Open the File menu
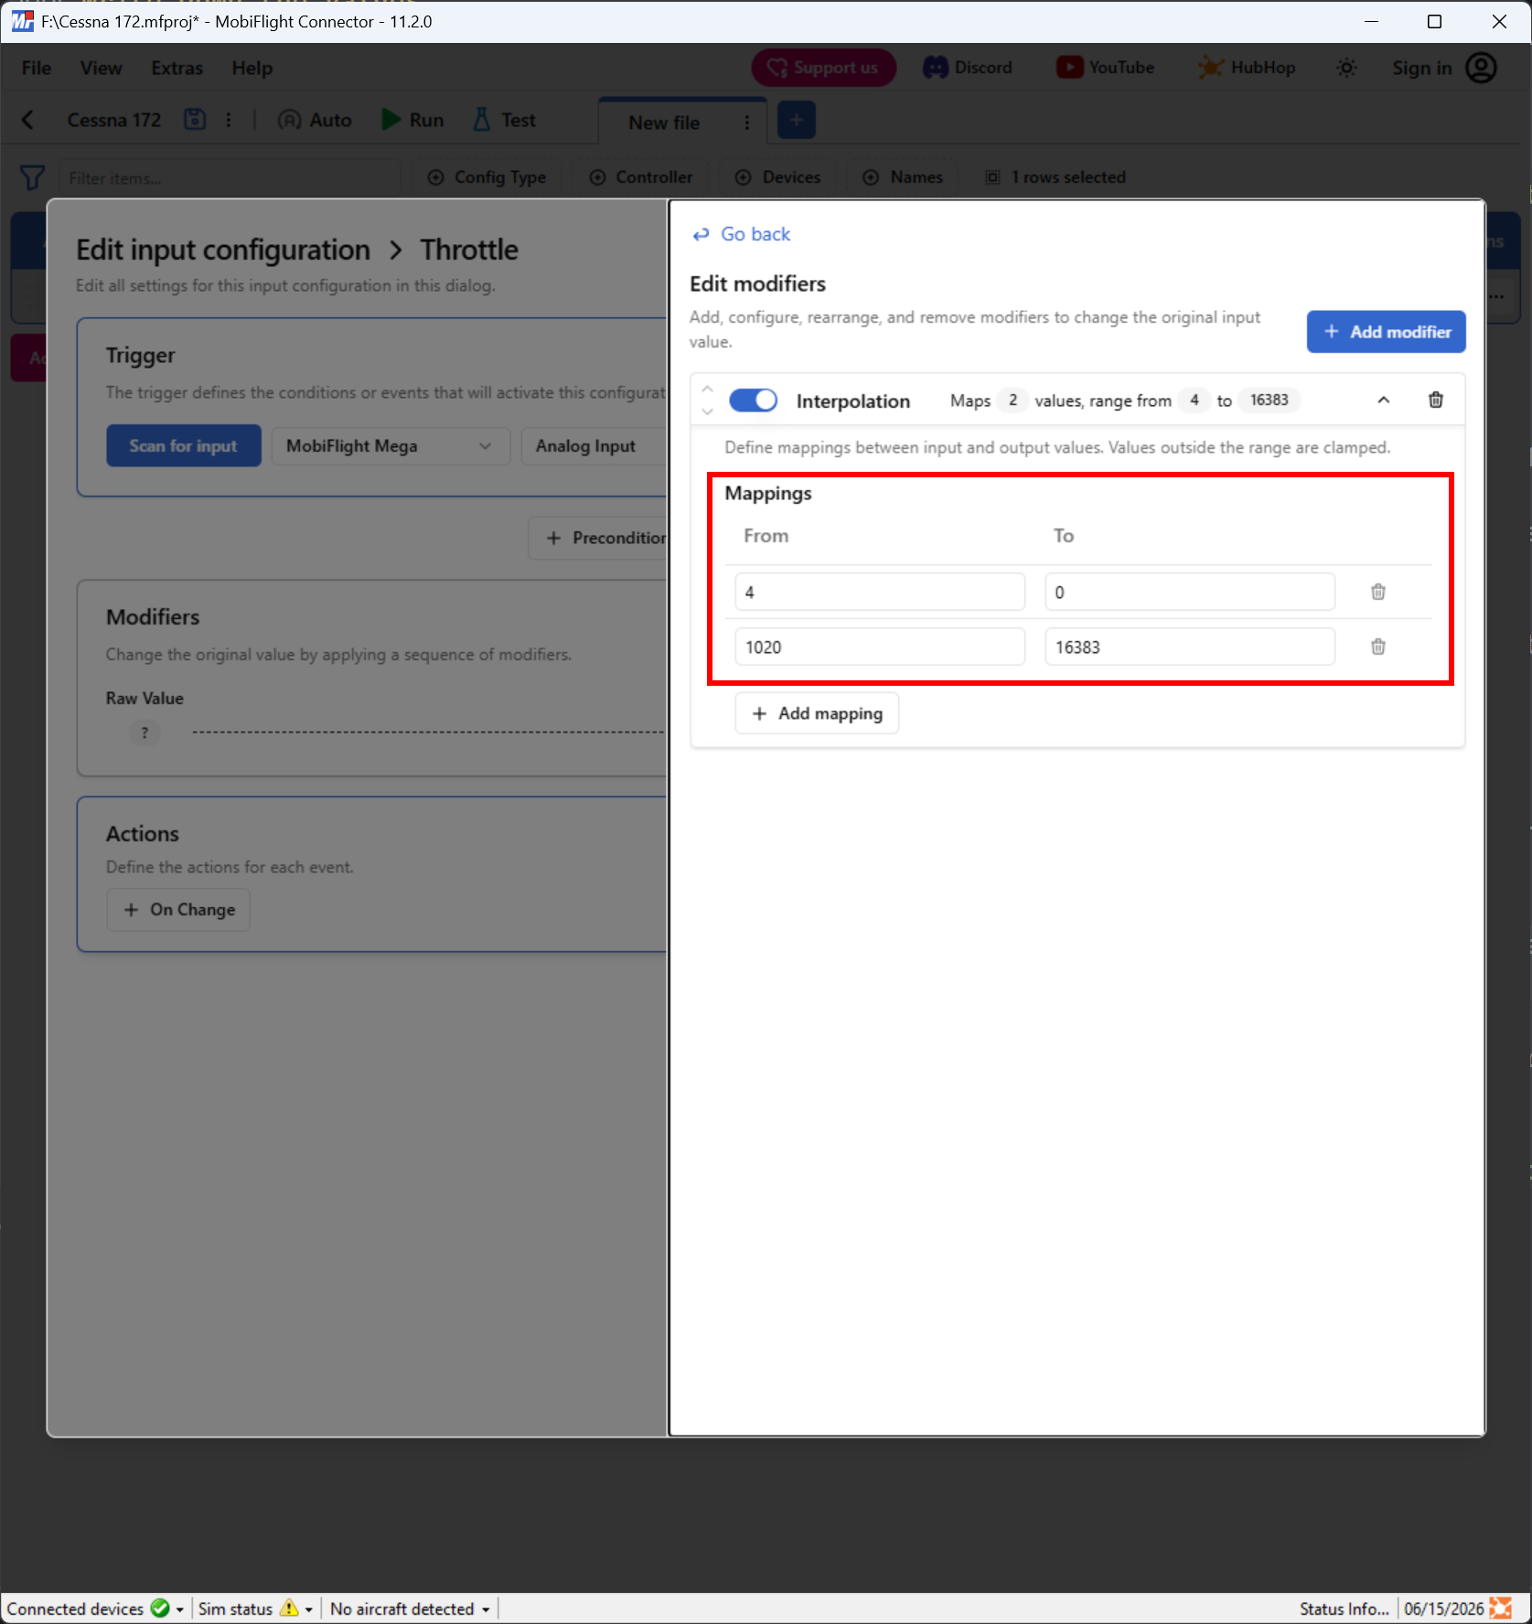Image resolution: width=1532 pixels, height=1624 pixels. click(37, 68)
